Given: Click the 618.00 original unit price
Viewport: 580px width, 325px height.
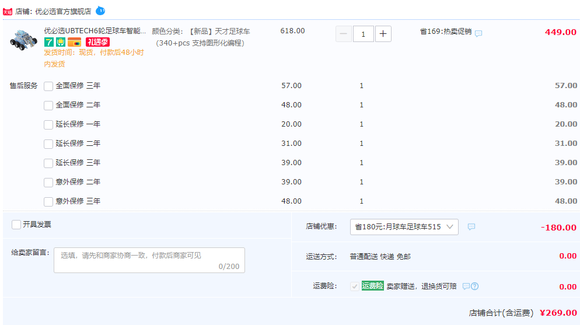Looking at the screenshot, I should coord(292,31).
